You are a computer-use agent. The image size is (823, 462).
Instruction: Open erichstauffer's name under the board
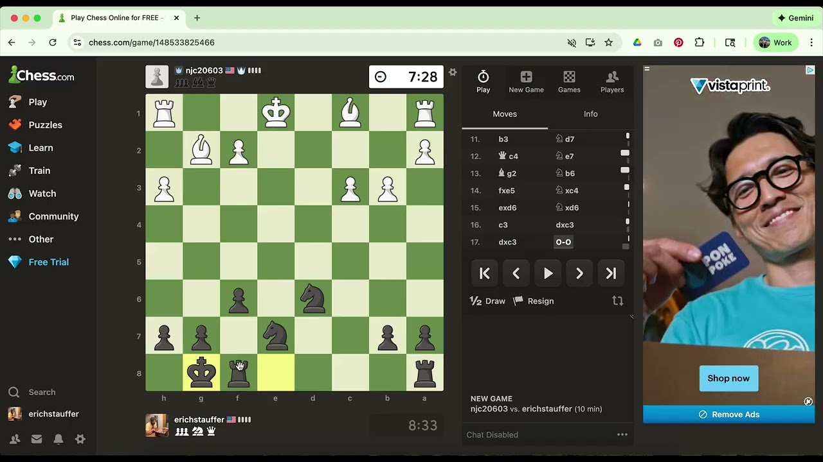point(199,420)
